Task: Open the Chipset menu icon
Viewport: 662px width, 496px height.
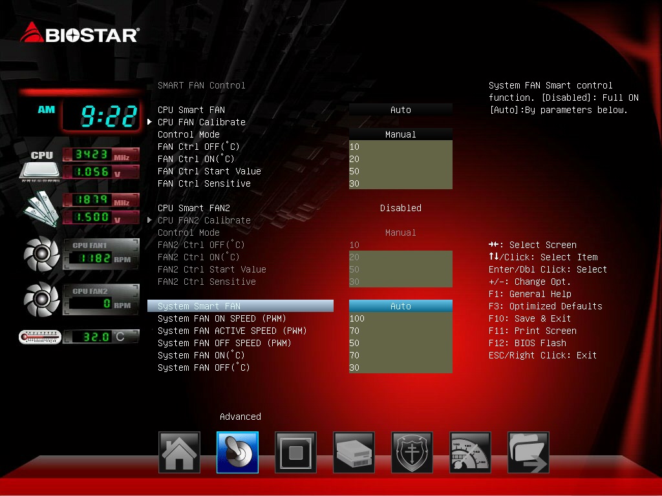Action: tap(295, 453)
